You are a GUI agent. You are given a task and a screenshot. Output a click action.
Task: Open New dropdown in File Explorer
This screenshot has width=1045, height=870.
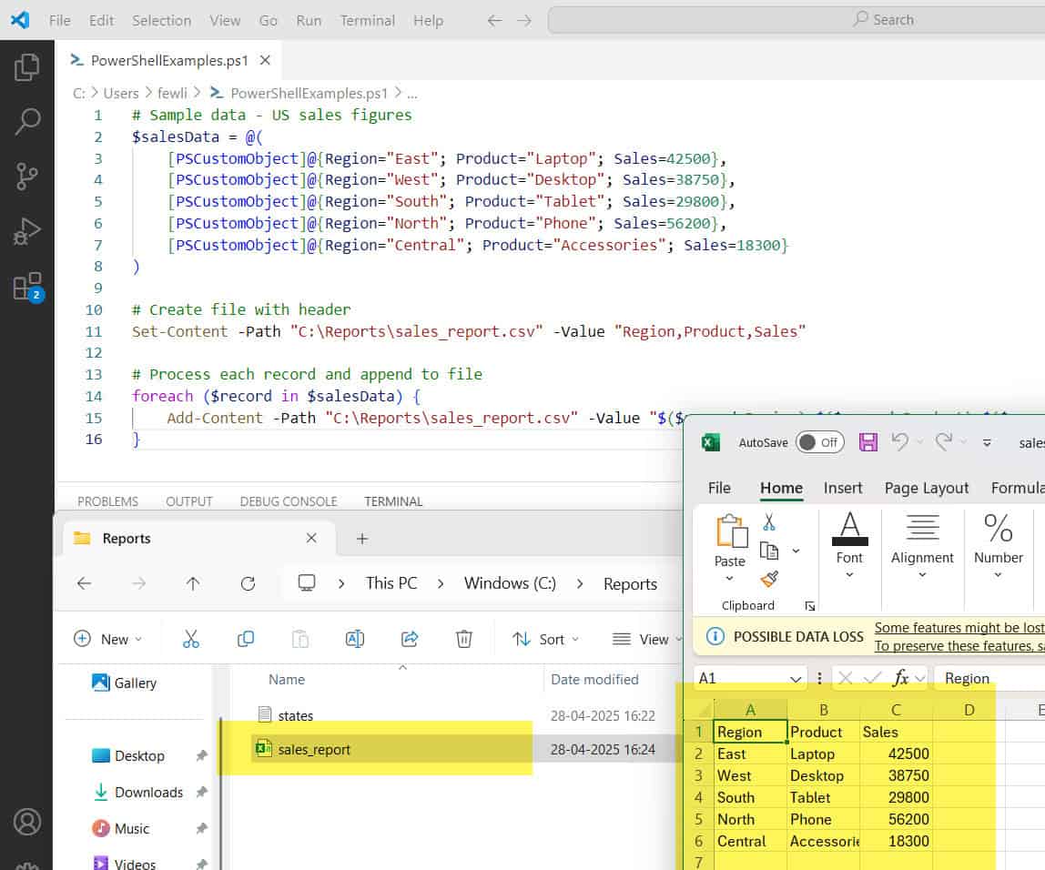pos(107,639)
